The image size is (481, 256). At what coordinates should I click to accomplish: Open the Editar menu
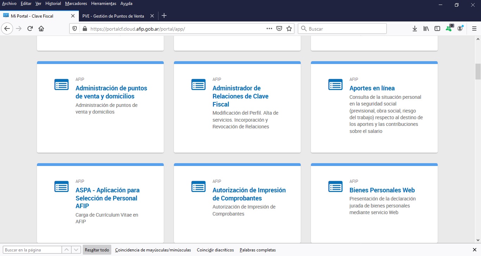(26, 4)
